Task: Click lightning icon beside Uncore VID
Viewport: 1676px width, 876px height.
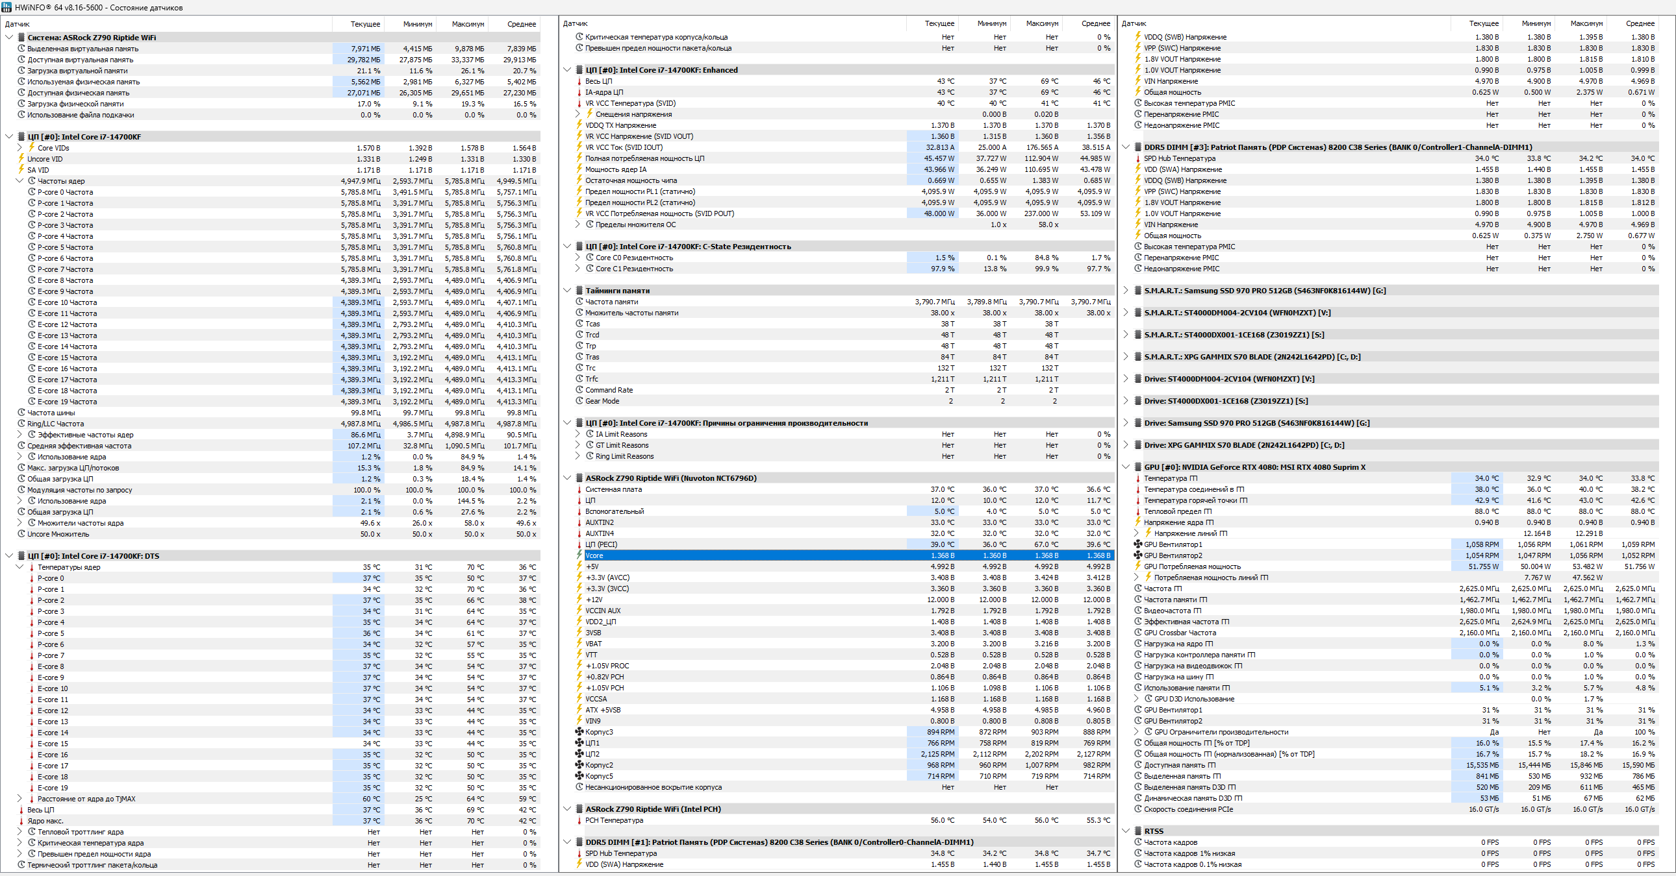Action: pyautogui.click(x=21, y=159)
